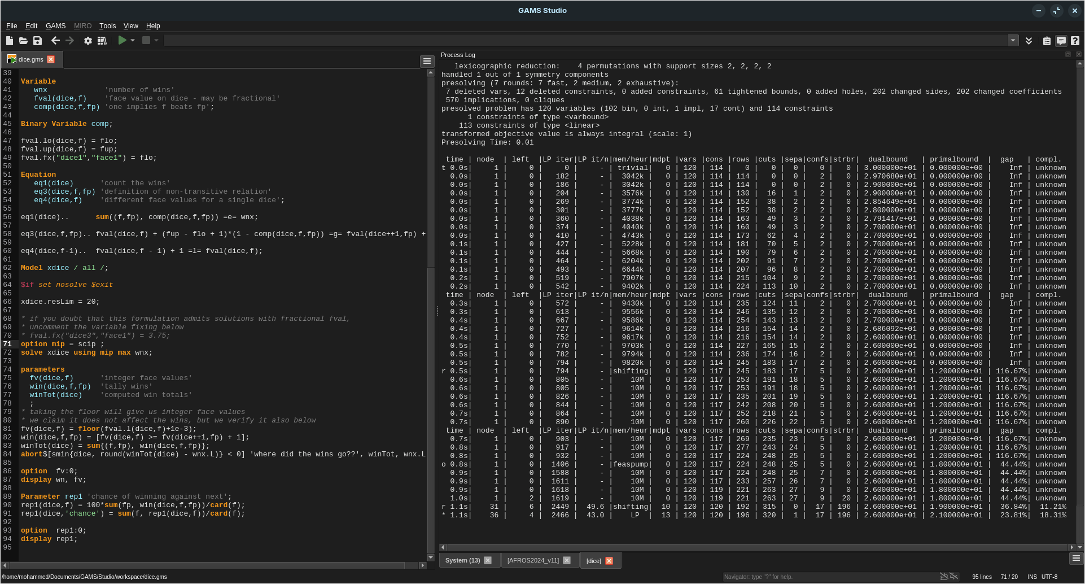Click the process log scrollbar up arrow
This screenshot has height=584, width=1085.
pos(1080,64)
